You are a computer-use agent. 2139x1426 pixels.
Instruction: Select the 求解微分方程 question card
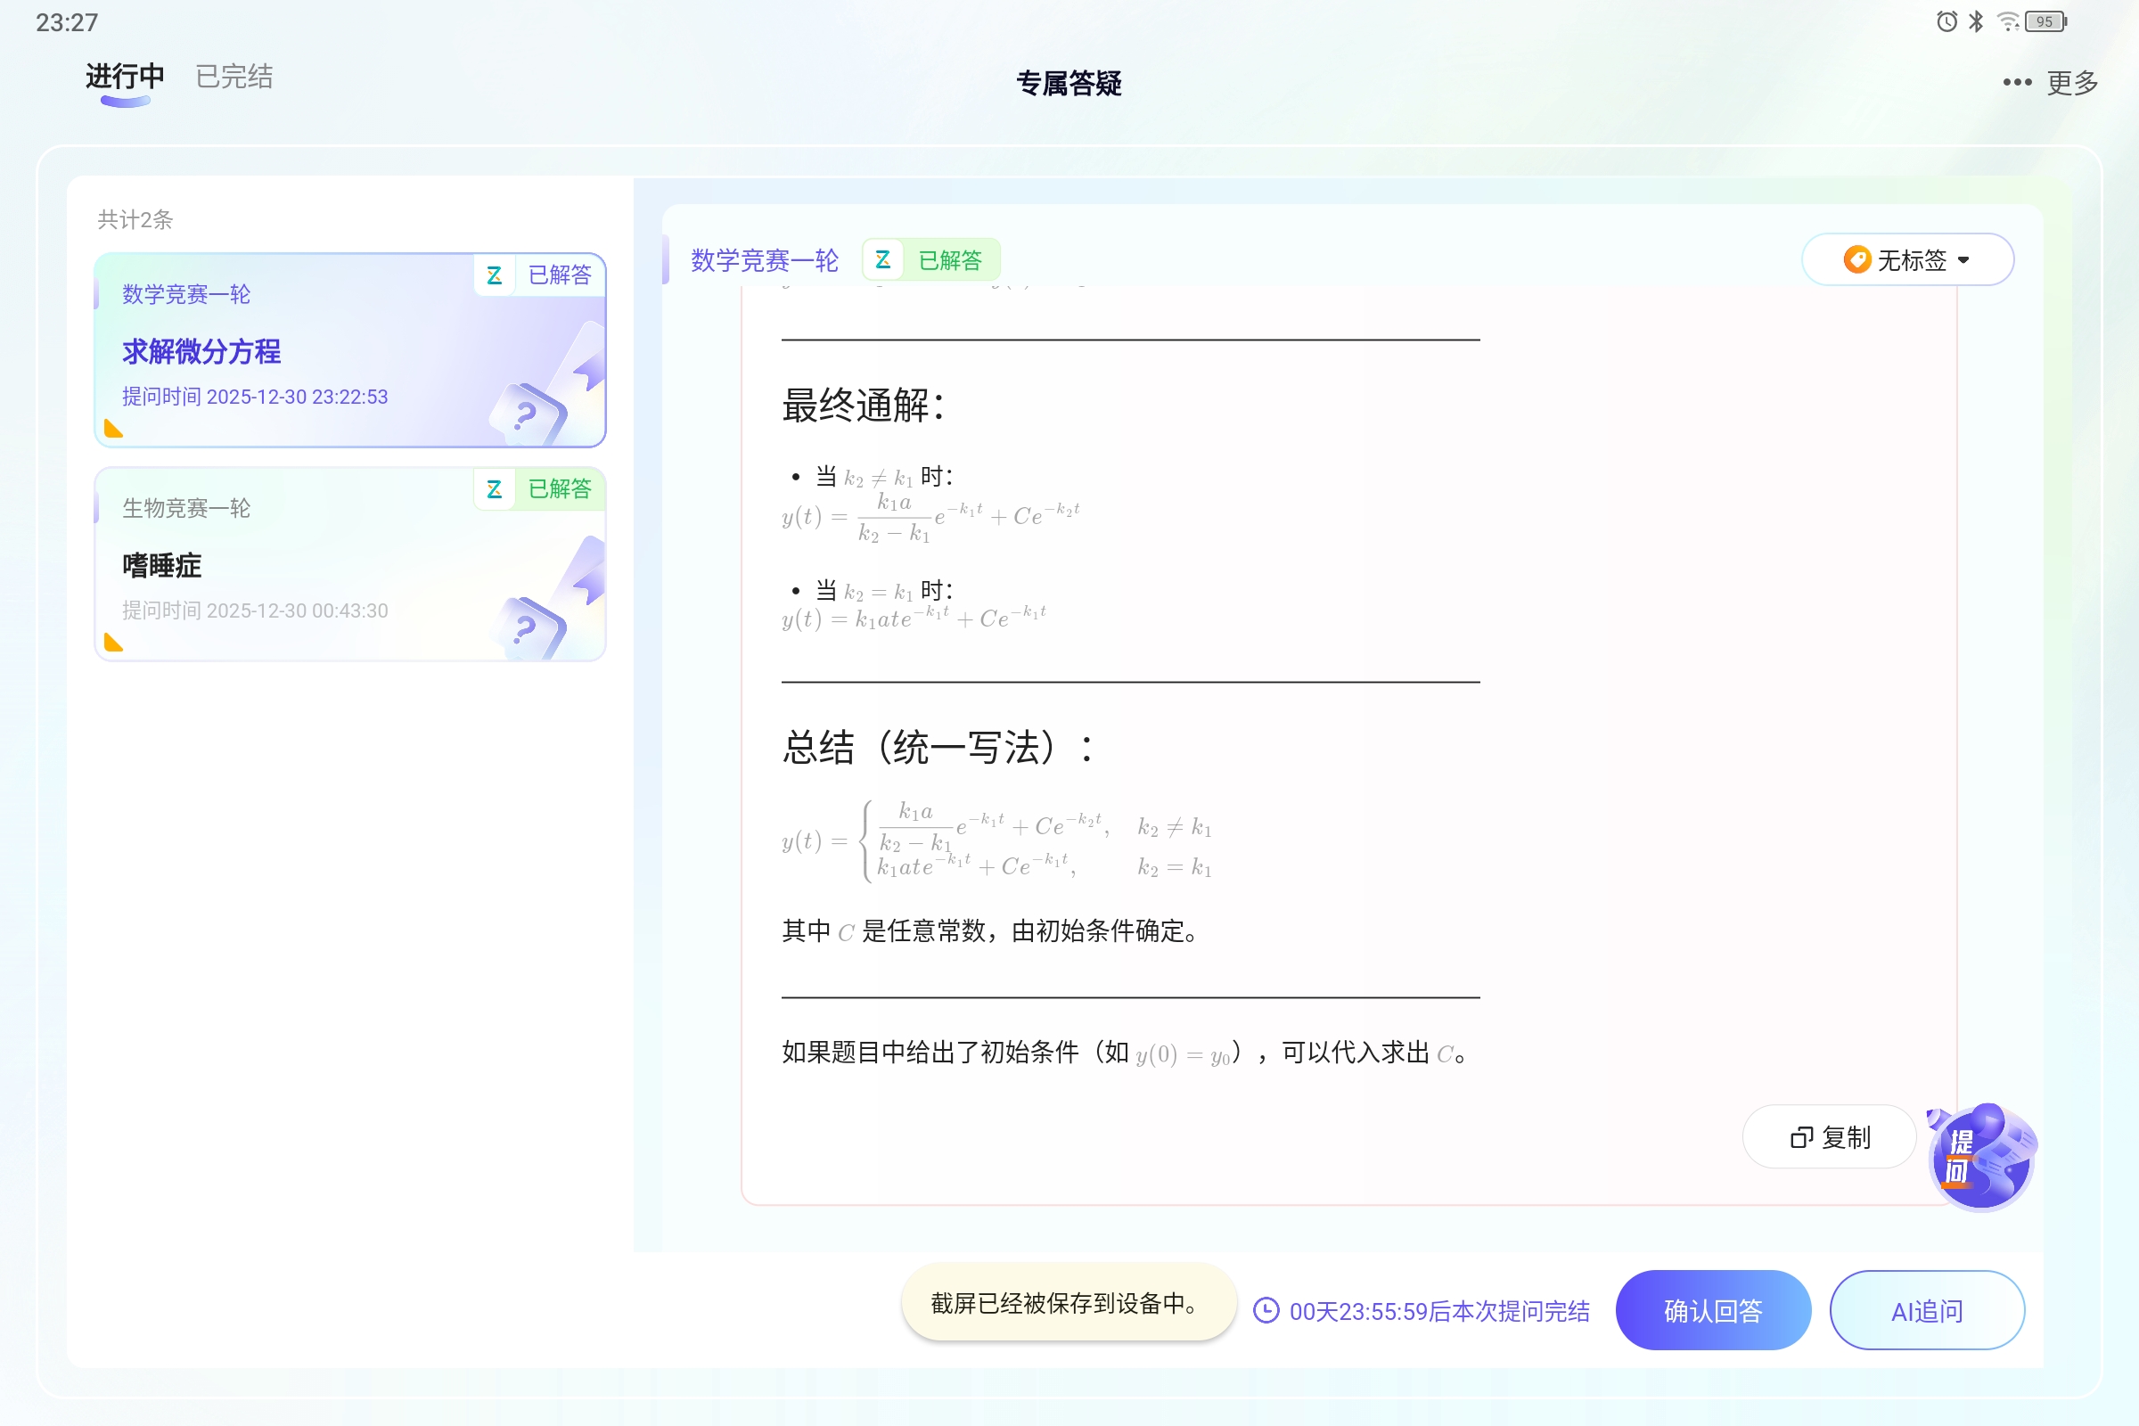[350, 350]
